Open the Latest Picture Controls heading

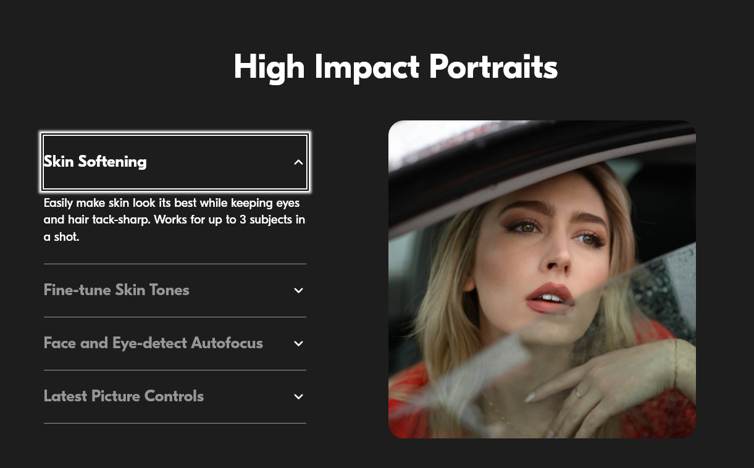(124, 396)
